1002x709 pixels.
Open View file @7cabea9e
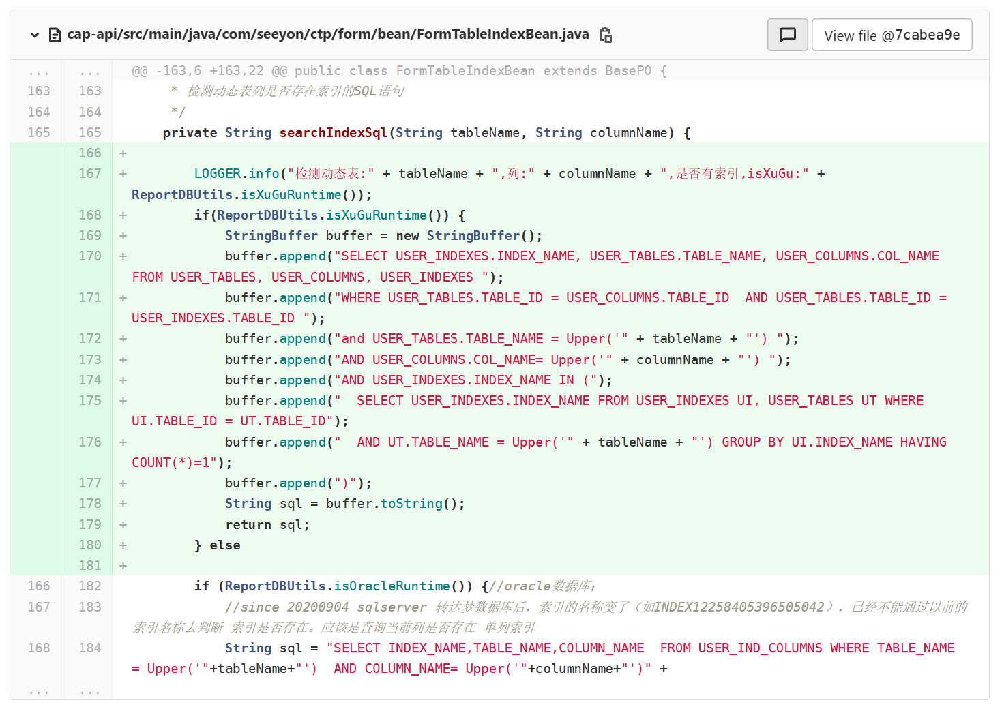coord(892,35)
